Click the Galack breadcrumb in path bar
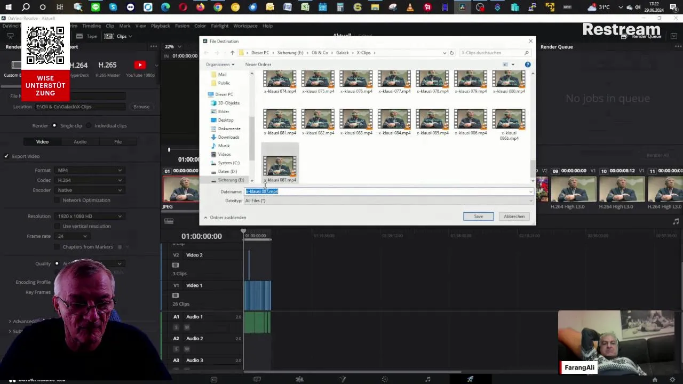The image size is (683, 384). pyautogui.click(x=343, y=53)
